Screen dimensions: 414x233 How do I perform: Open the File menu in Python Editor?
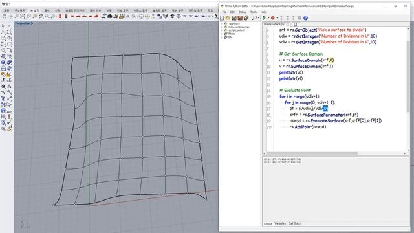224,12
